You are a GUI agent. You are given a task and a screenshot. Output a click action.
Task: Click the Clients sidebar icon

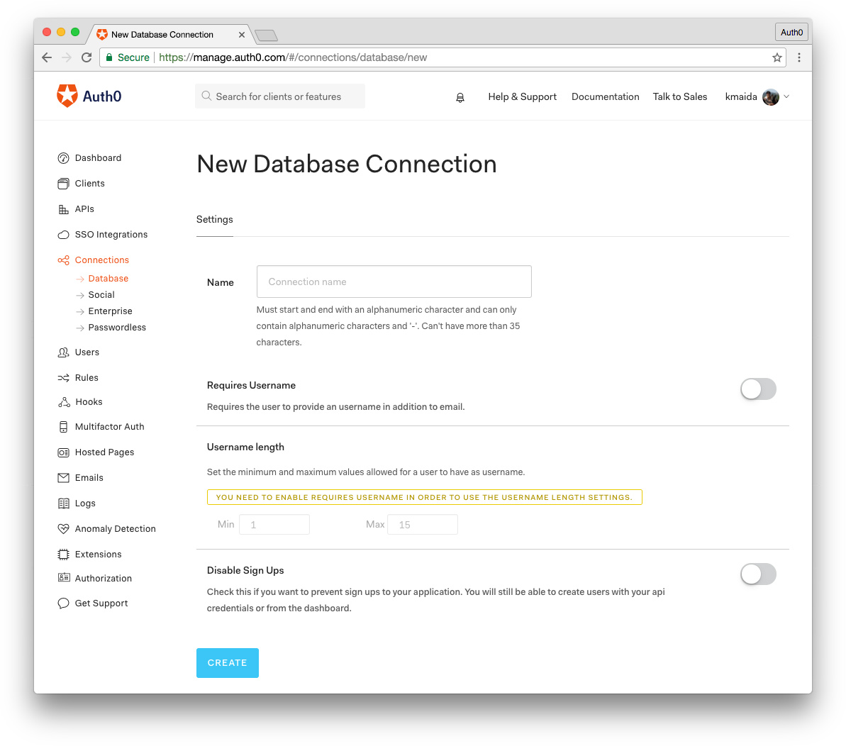click(x=63, y=184)
